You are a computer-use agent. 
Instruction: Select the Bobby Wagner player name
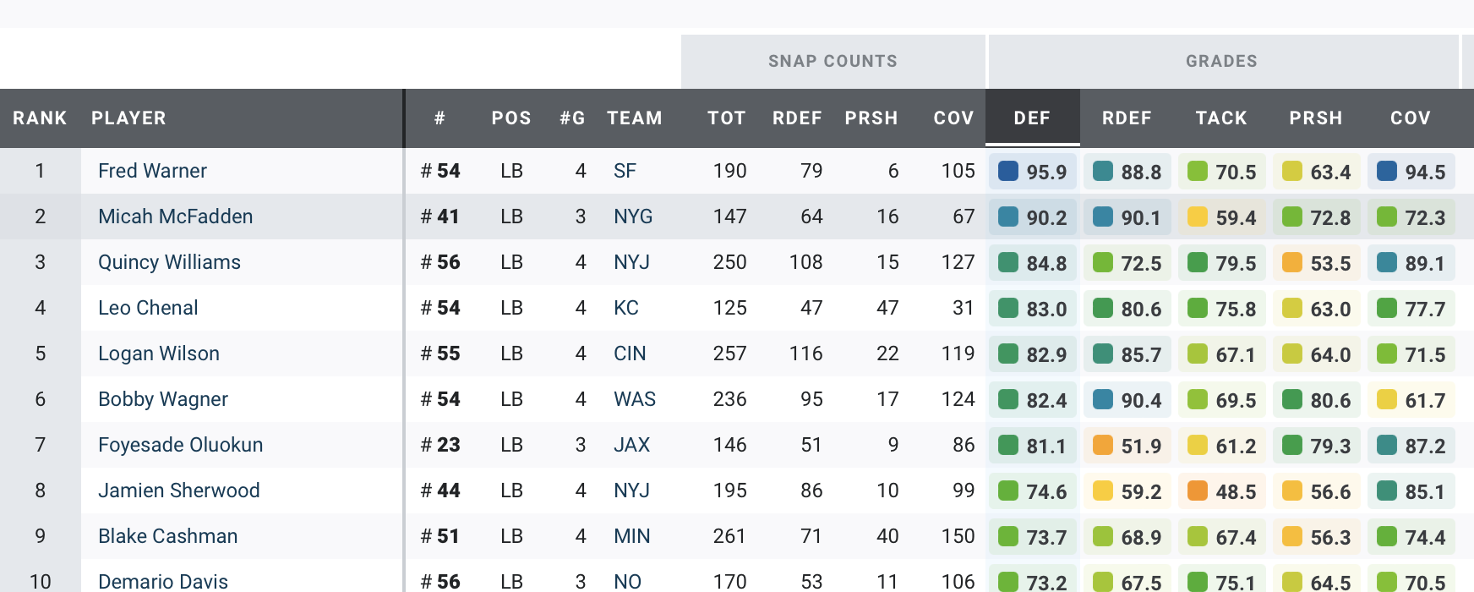[x=163, y=399]
